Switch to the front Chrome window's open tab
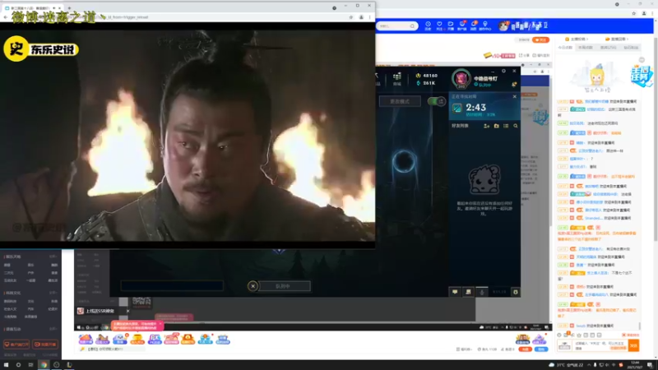 click(33, 8)
